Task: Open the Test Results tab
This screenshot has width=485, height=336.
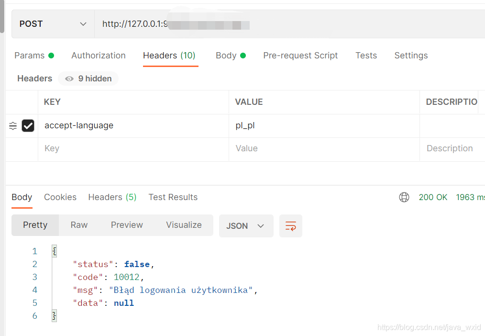Action: tap(173, 197)
